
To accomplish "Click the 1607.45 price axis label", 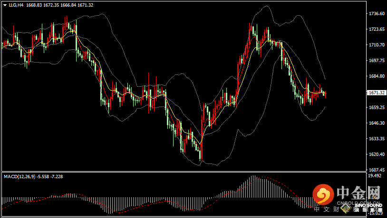I will pos(377,170).
